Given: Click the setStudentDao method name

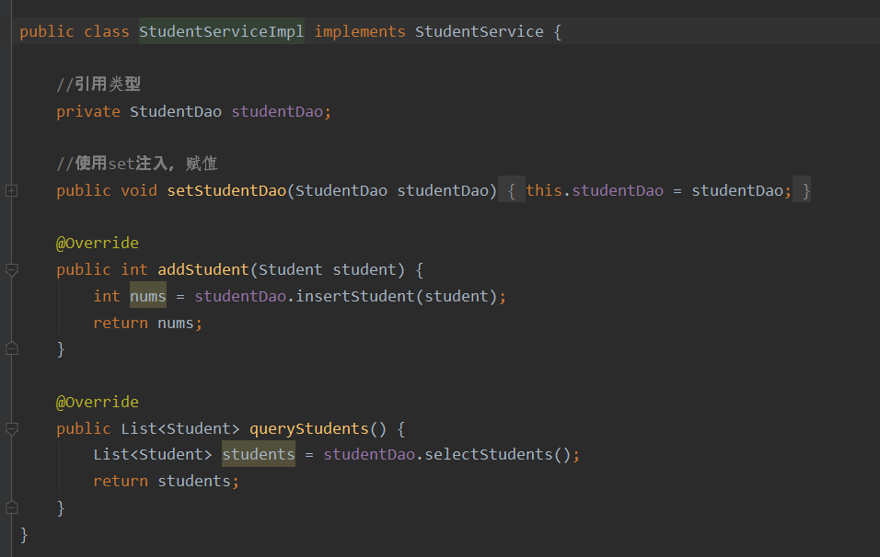Looking at the screenshot, I should (x=226, y=190).
